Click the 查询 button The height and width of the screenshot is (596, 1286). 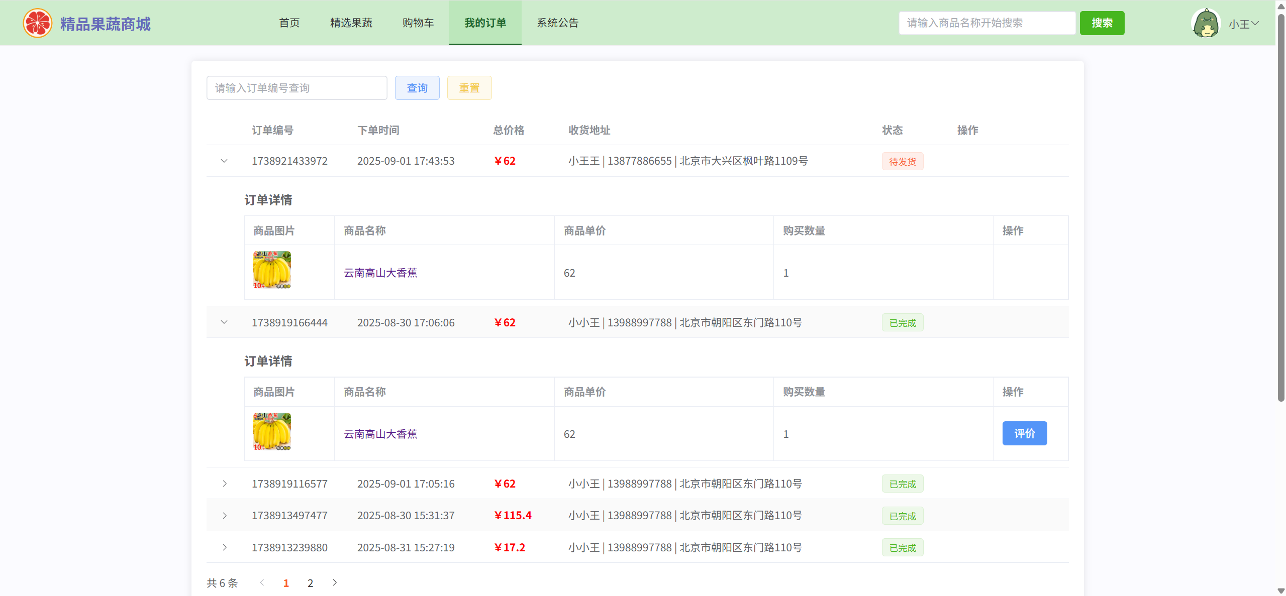417,88
